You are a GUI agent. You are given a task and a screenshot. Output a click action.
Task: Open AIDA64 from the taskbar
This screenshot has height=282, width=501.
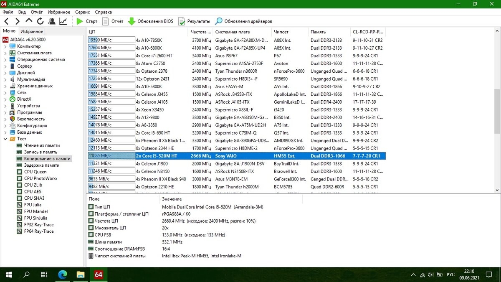pyautogui.click(x=98, y=275)
